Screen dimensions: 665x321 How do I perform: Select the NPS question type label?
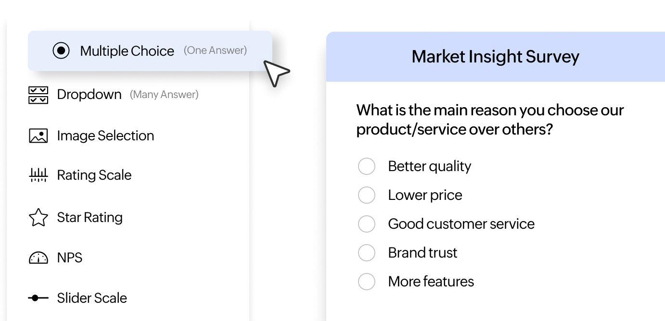pos(70,258)
